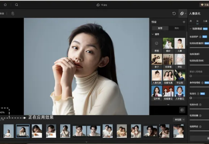The width and height of the screenshot is (209, 144).
Task: Open filmstrip photo number 9
Action: coord(108,131)
